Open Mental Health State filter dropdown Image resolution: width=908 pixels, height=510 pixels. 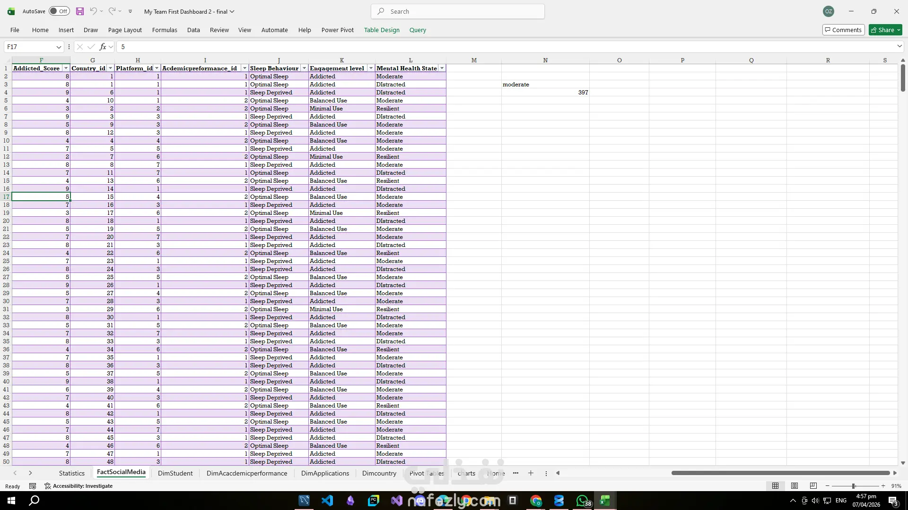(x=442, y=68)
